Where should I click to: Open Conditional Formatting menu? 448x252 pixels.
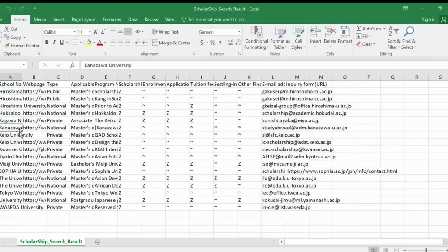pyautogui.click(x=257, y=38)
